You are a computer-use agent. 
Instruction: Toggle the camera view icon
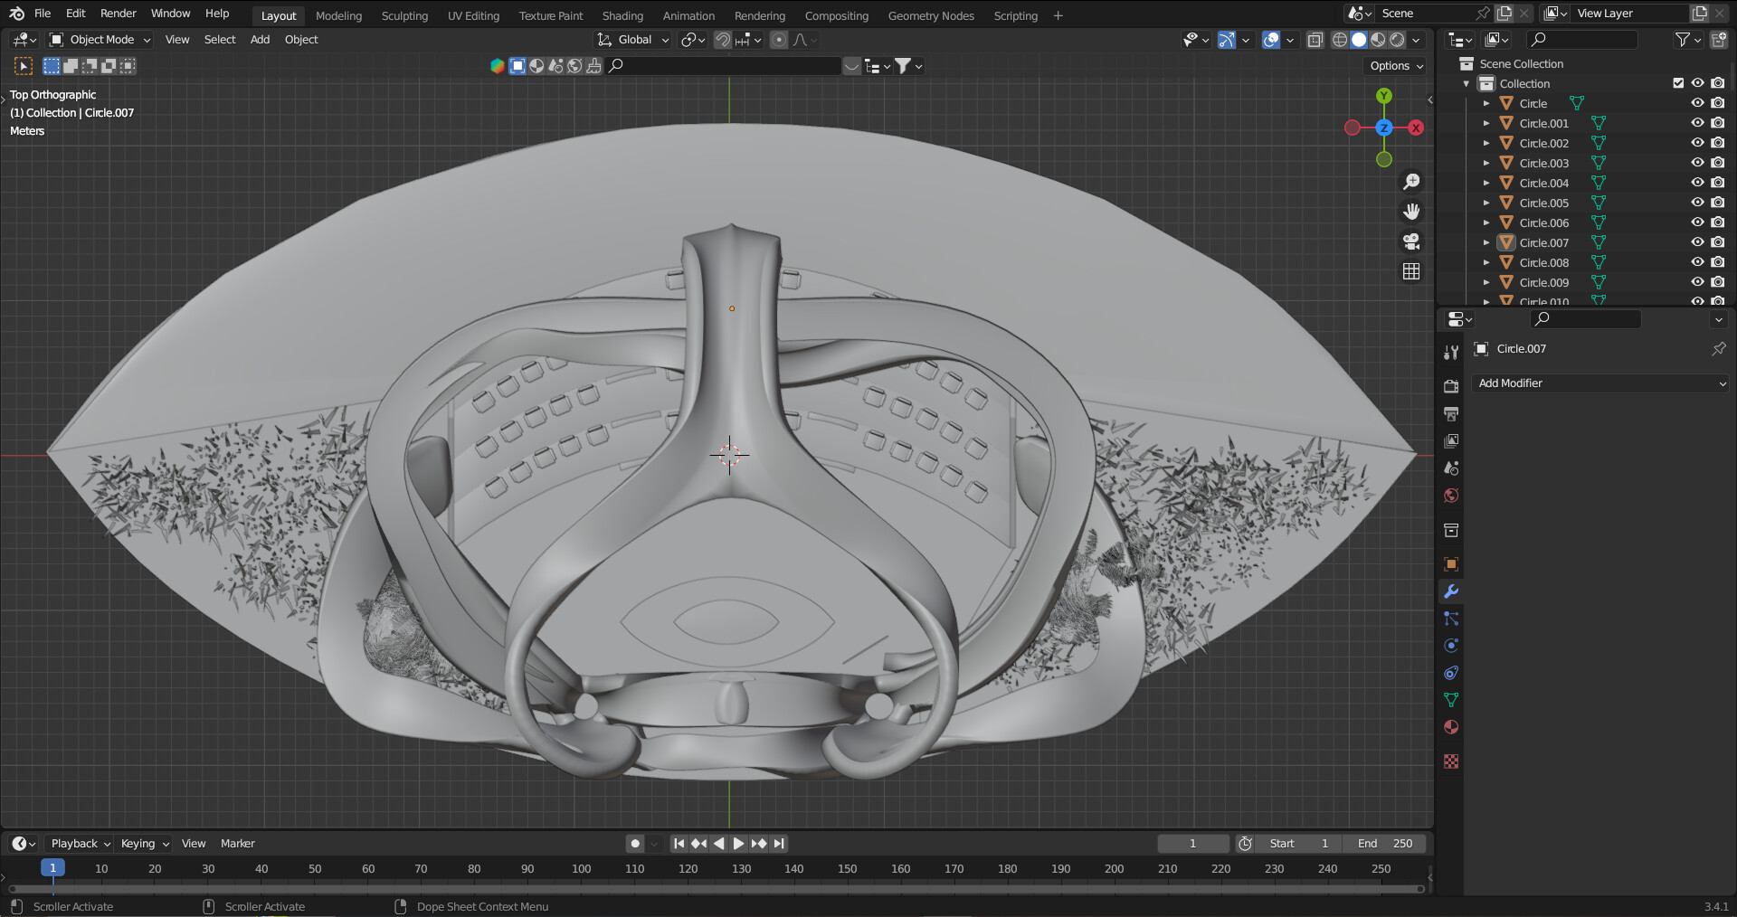point(1410,241)
